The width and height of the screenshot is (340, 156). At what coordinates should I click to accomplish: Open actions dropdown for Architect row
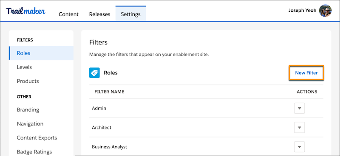tap(300, 128)
